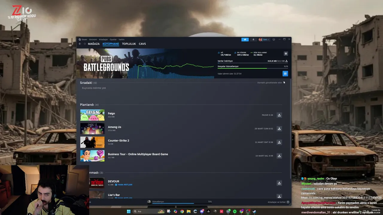This screenshot has width=383, height=215.
Task: Select the DEVOUR title text
Action: (x=113, y=181)
